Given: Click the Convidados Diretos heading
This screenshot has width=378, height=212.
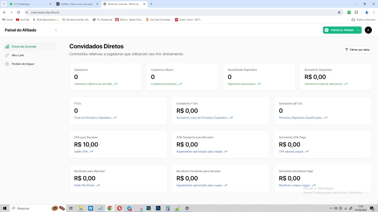Looking at the screenshot, I should [96, 46].
